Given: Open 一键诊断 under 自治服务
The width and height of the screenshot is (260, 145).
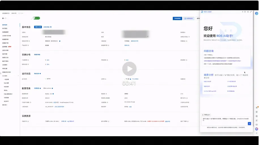Looking at the screenshot, I should point(6,79).
